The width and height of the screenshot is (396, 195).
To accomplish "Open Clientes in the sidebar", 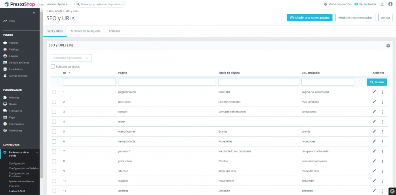I will (13, 56).
